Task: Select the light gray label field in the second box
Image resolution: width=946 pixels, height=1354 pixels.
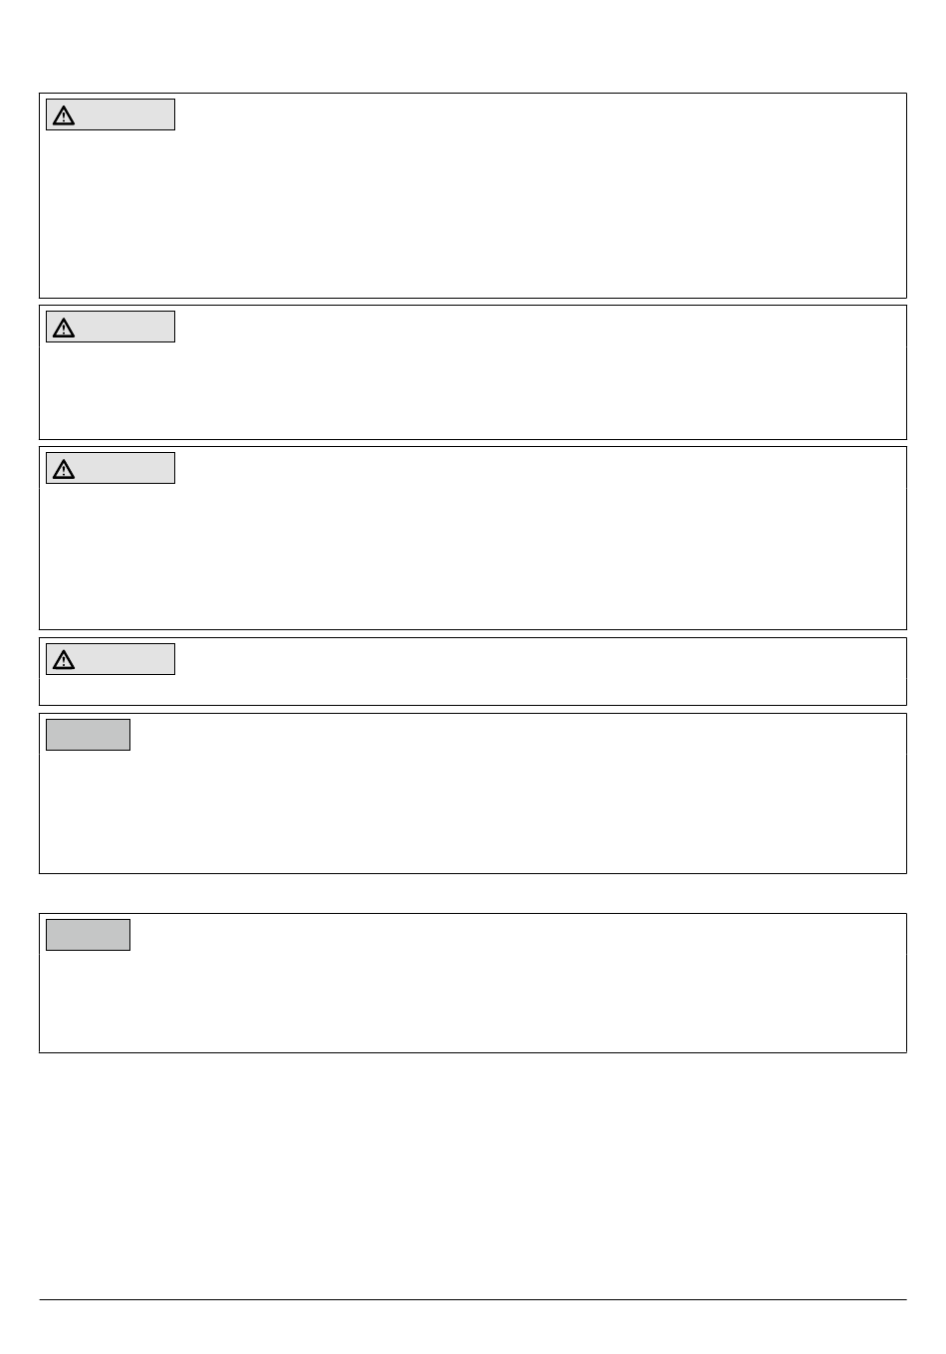Action: coord(111,327)
